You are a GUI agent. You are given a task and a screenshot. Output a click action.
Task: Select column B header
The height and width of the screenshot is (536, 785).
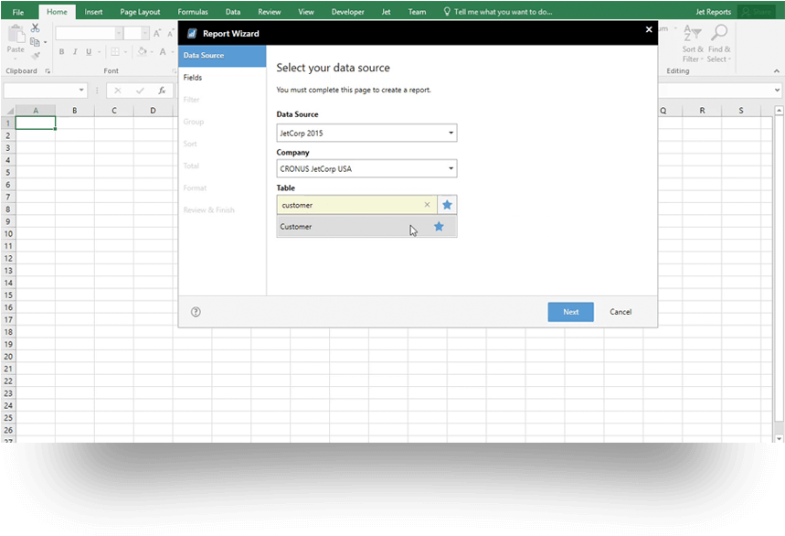click(75, 110)
